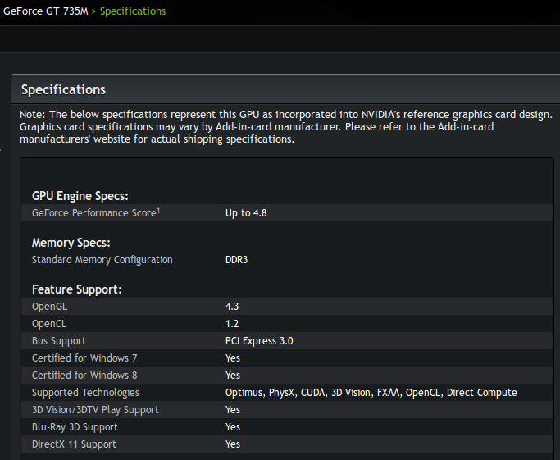Select Yes for Certified for Windows 7
560x460 pixels.
tap(233, 358)
